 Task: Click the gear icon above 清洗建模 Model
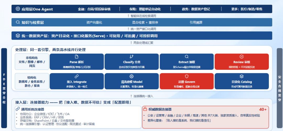[x=132, y=77]
